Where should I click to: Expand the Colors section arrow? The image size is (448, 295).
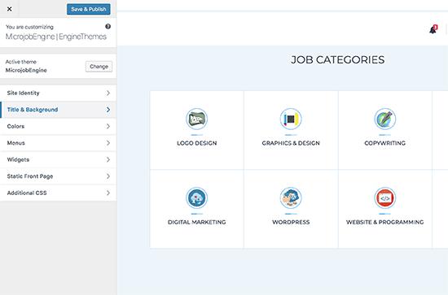(108, 126)
